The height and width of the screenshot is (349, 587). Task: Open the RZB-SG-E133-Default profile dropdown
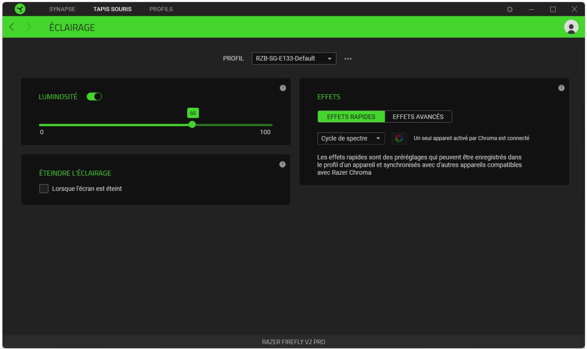pos(293,59)
